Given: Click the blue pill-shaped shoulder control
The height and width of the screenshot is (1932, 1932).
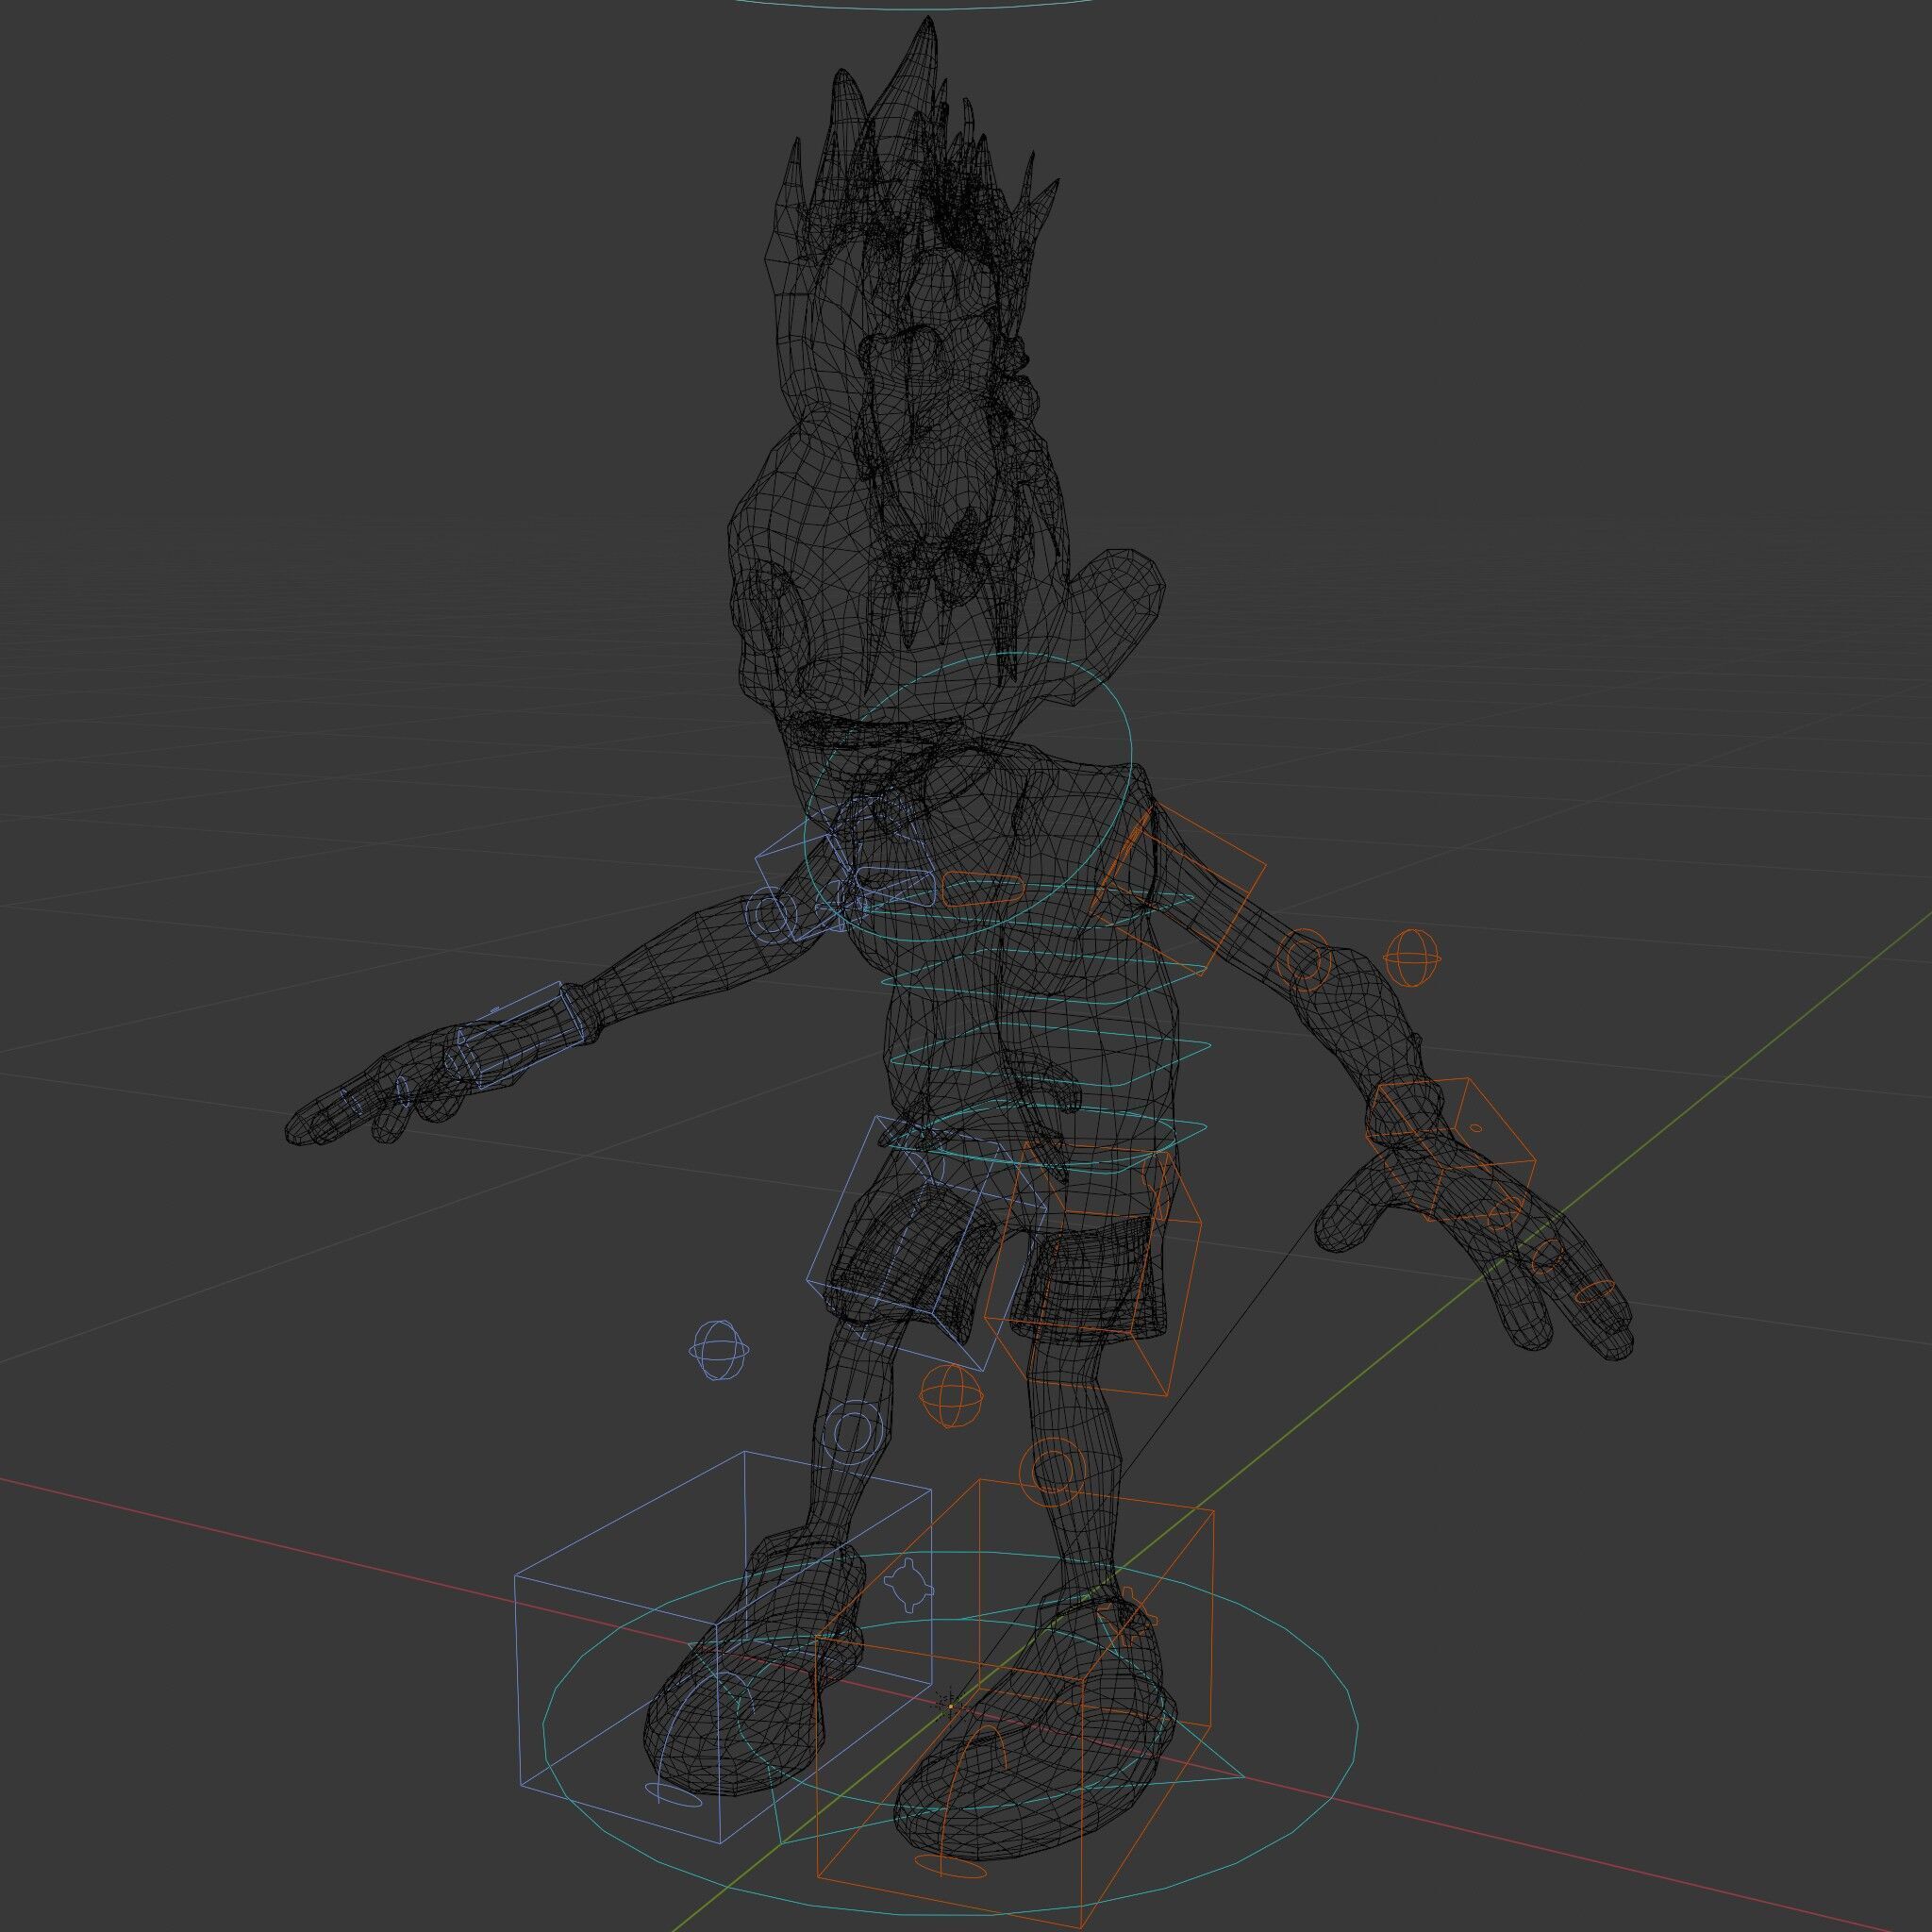Looking at the screenshot, I should (x=896, y=888).
